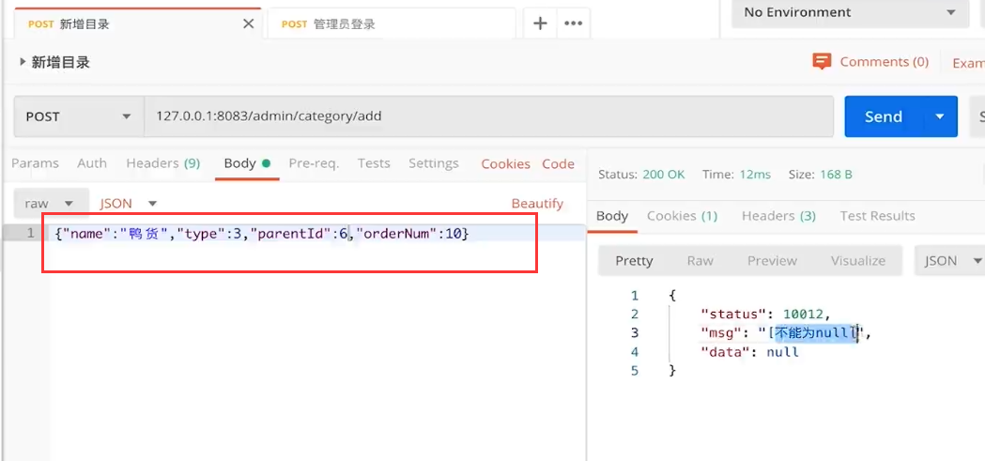Open the Settings tab

point(434,163)
